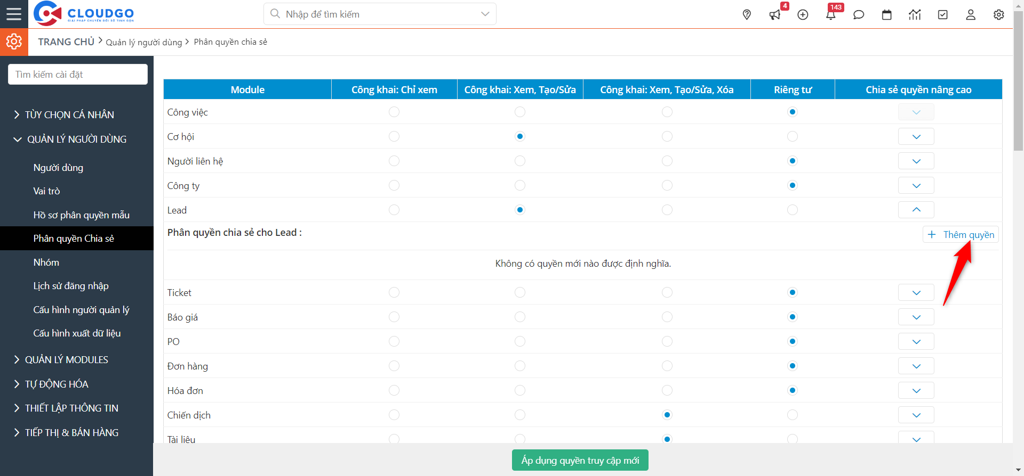The width and height of the screenshot is (1024, 476).
Task: Click the page vertical scrollbar
Action: [1018, 80]
